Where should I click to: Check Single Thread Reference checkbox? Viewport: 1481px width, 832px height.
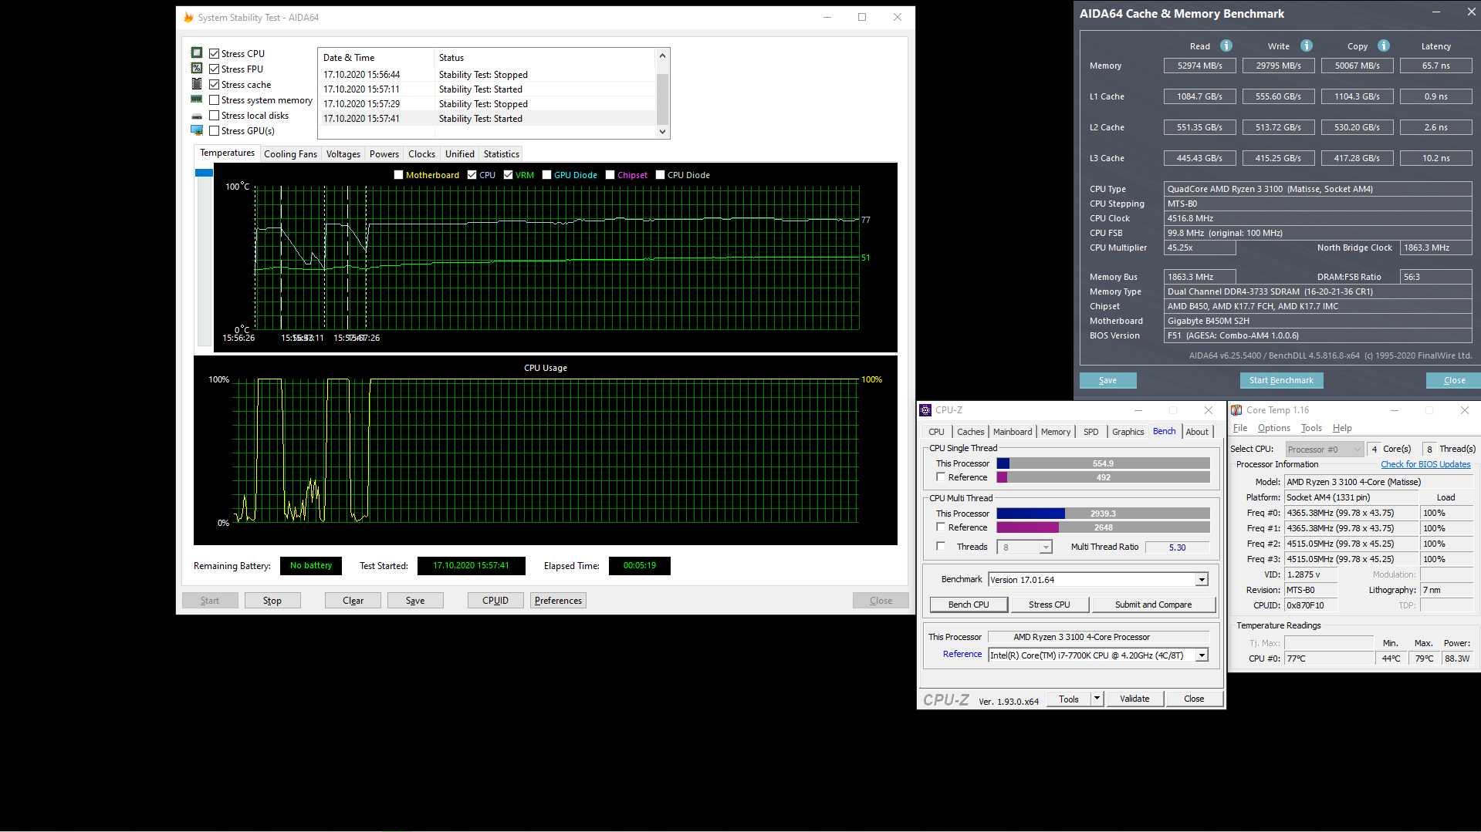[x=941, y=477]
